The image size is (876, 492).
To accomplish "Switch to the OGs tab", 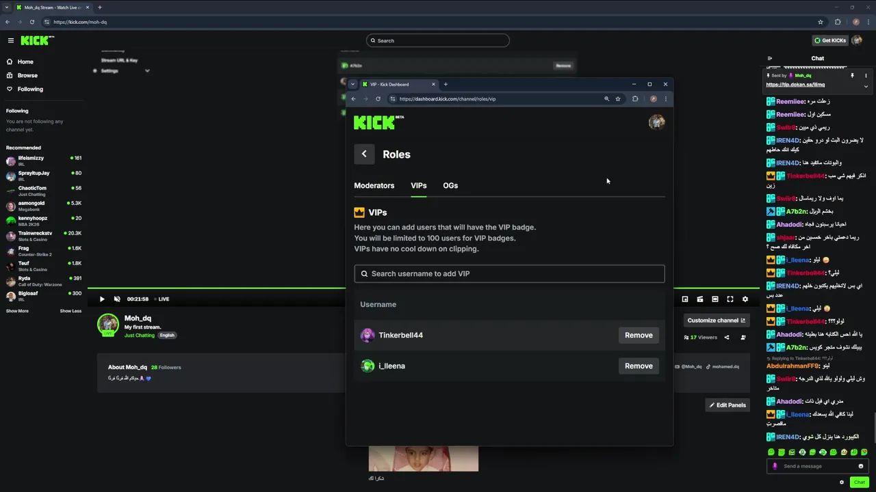I will 450,186.
